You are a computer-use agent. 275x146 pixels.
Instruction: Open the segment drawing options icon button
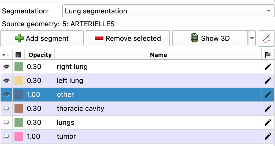click(266, 38)
